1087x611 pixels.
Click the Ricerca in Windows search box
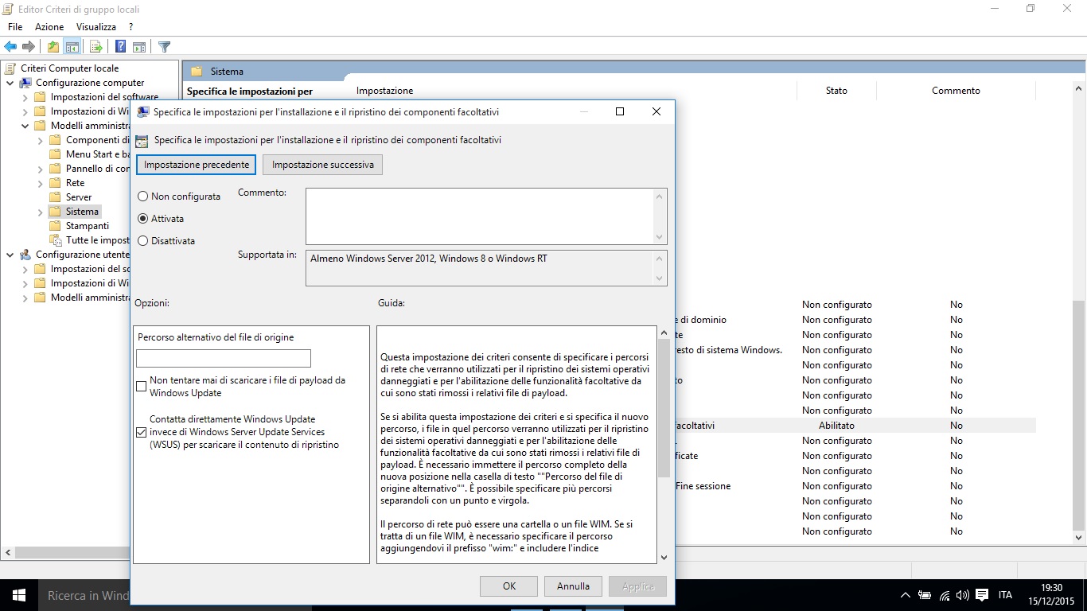(x=84, y=595)
